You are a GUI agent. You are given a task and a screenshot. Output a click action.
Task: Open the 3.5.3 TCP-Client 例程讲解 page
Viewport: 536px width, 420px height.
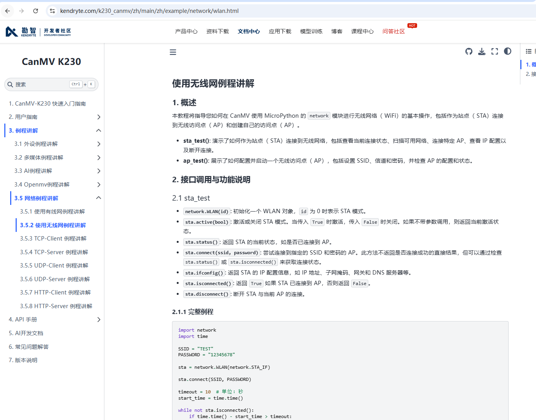pyautogui.click(x=53, y=239)
